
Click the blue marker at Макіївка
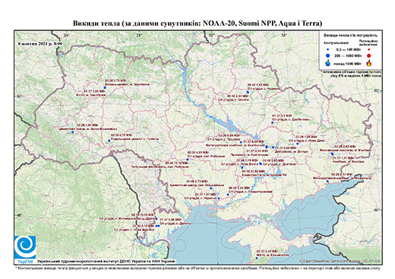[332, 154]
